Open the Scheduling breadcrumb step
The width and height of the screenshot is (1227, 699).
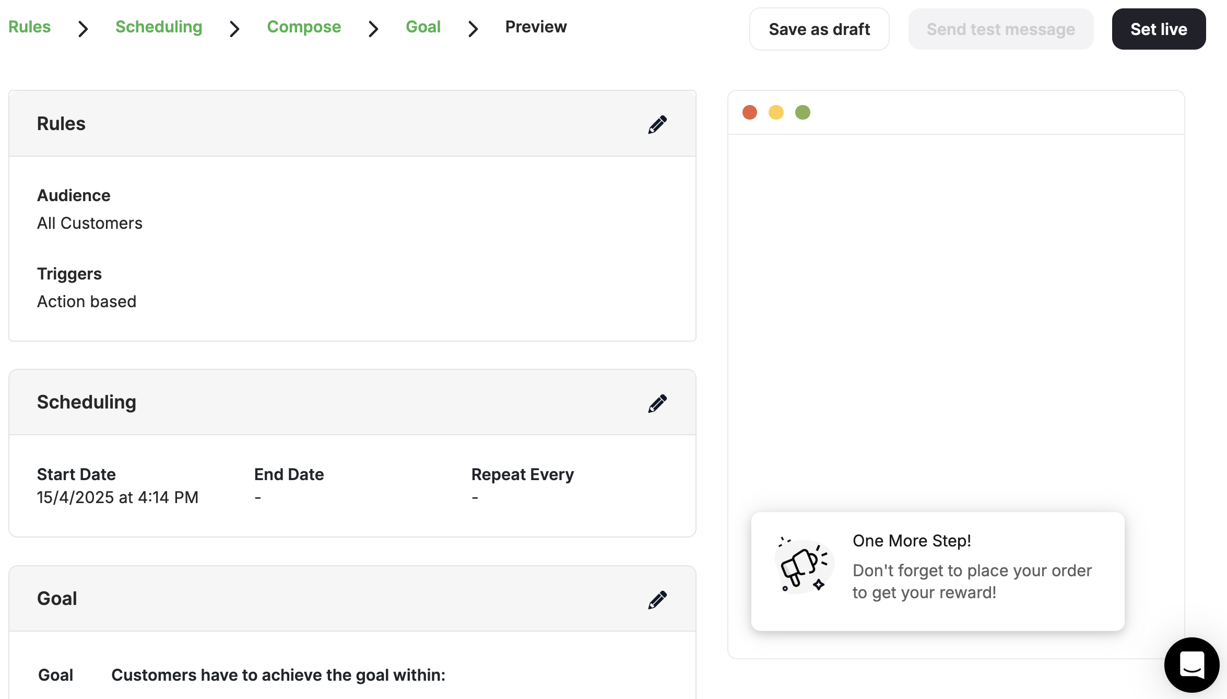coord(159,26)
